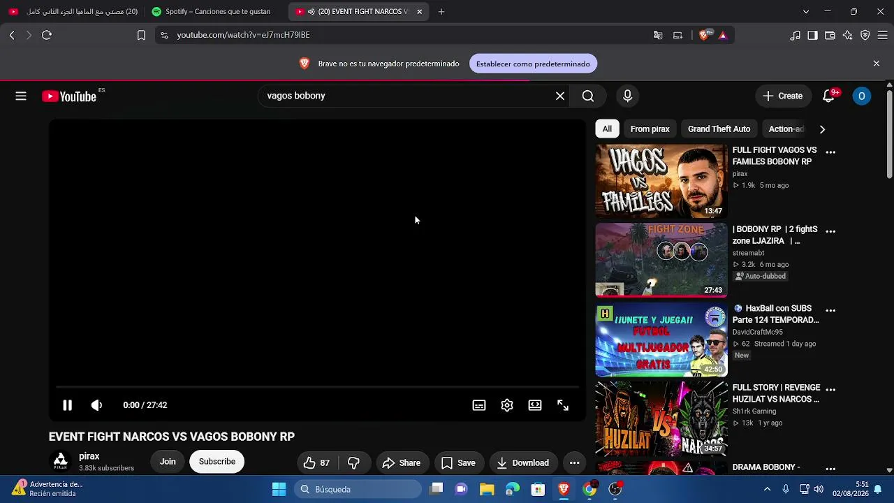Create a new video or post

pyautogui.click(x=783, y=96)
